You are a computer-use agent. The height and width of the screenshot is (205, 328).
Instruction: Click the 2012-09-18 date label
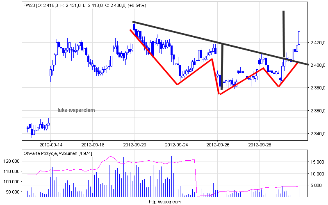pos(93,145)
